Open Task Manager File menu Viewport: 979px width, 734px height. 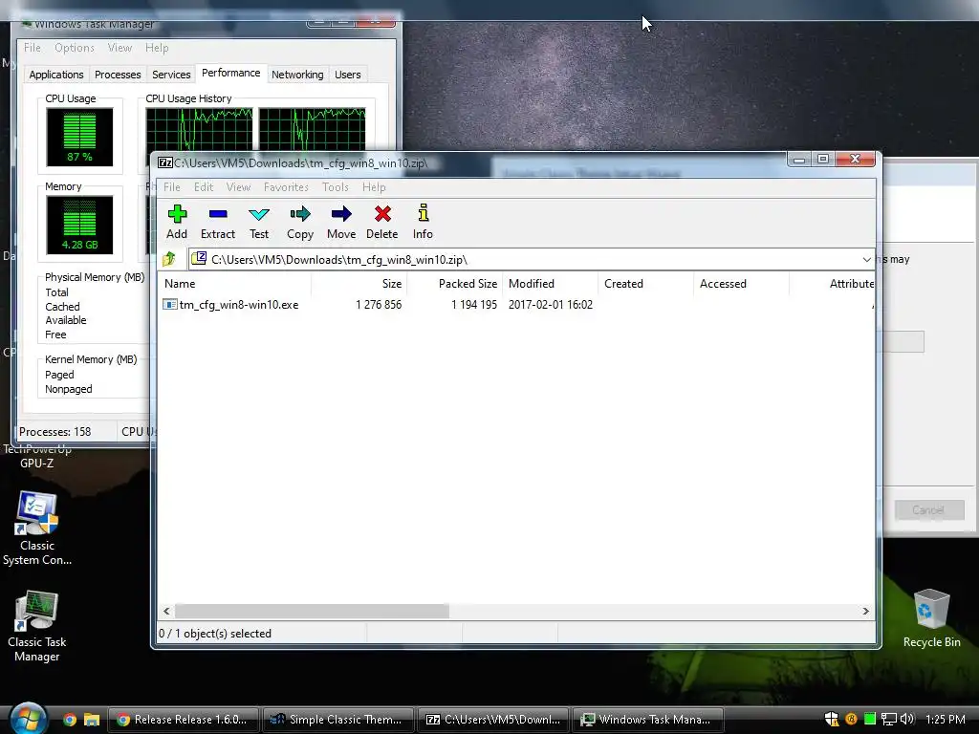[x=33, y=48]
